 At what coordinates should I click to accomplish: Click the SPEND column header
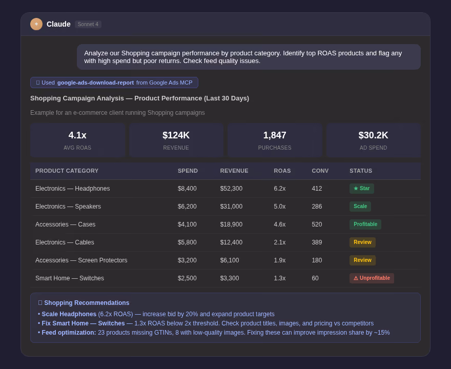point(188,171)
